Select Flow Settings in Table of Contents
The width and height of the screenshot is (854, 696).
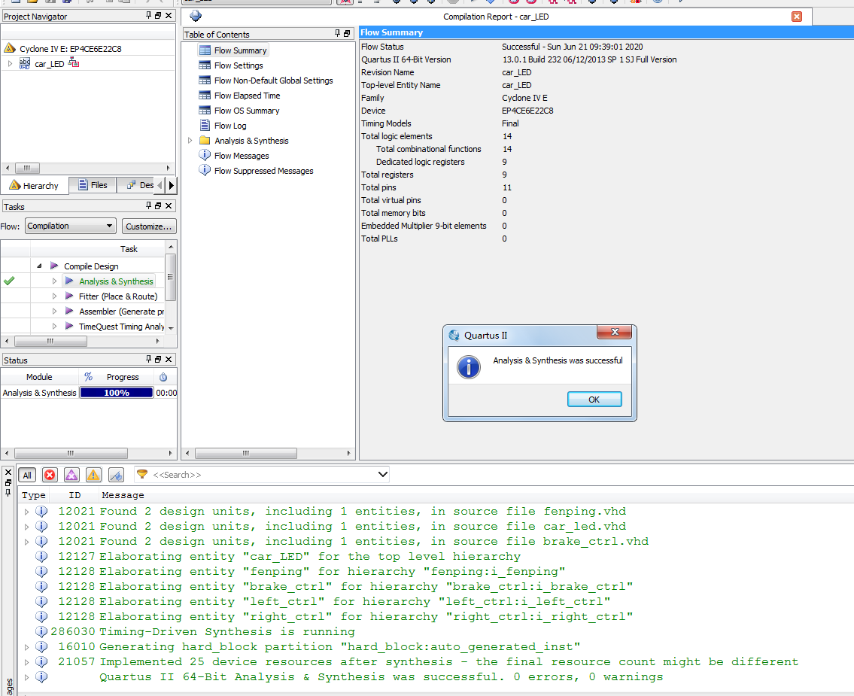pos(238,65)
